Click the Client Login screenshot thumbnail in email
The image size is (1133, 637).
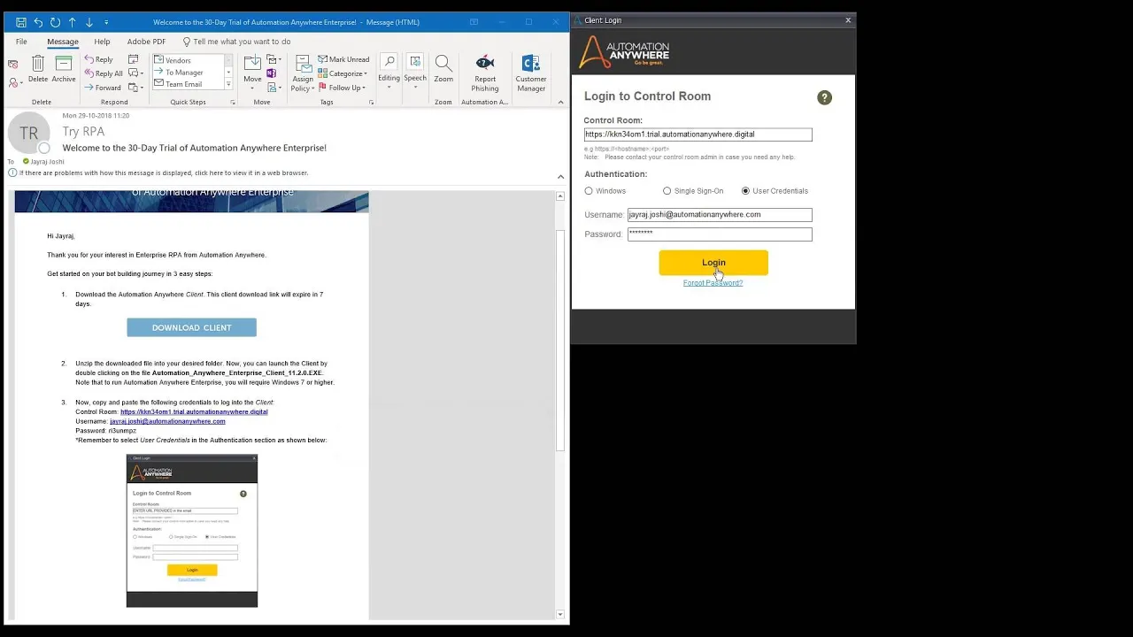pos(192,531)
